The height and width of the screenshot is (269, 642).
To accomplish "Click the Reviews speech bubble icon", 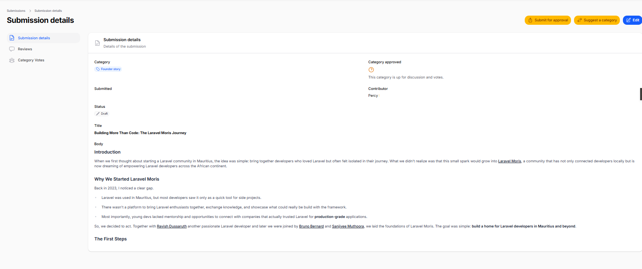I will [12, 49].
